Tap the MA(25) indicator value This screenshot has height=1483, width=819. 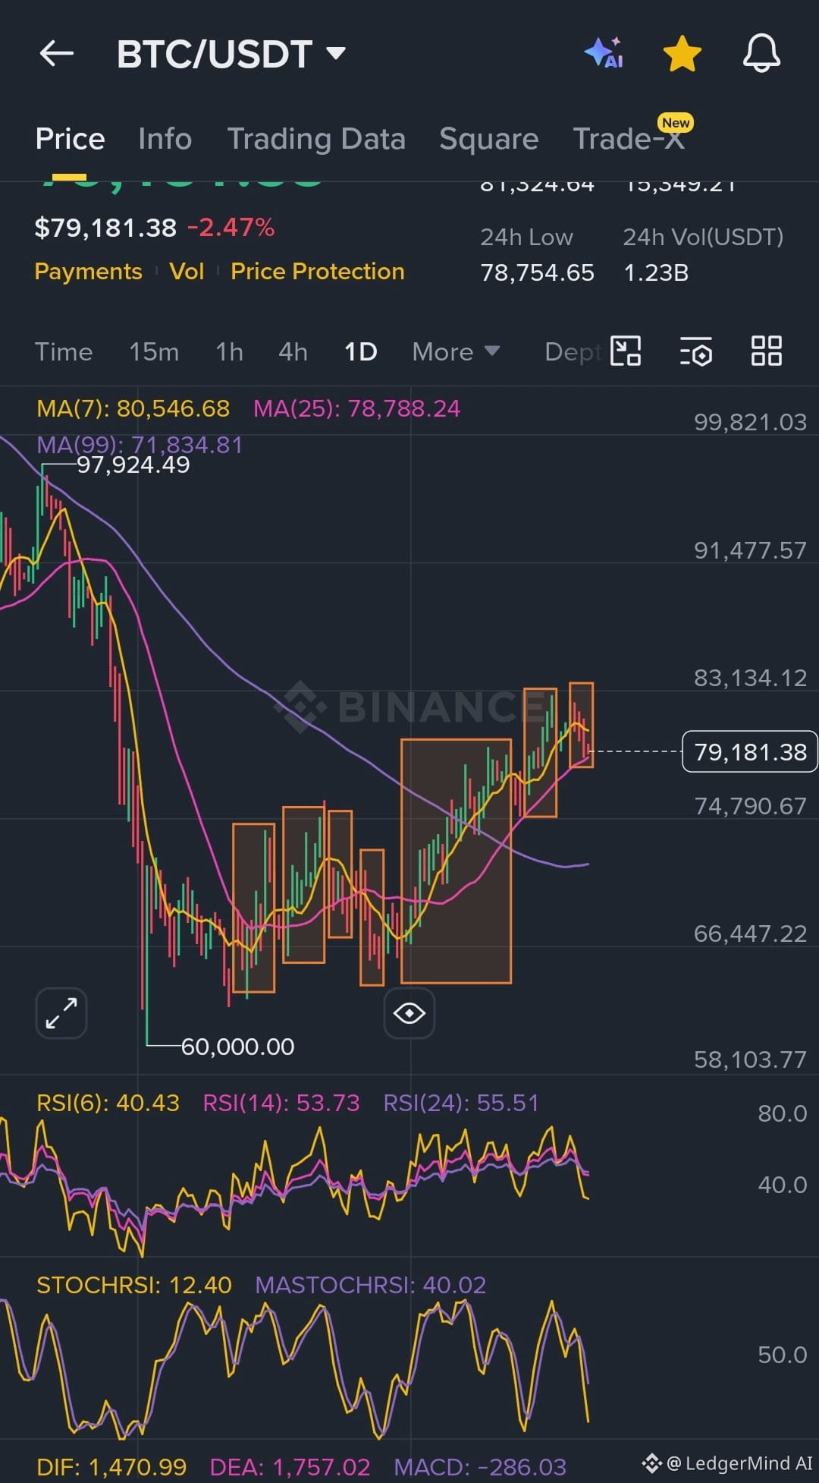click(x=356, y=409)
